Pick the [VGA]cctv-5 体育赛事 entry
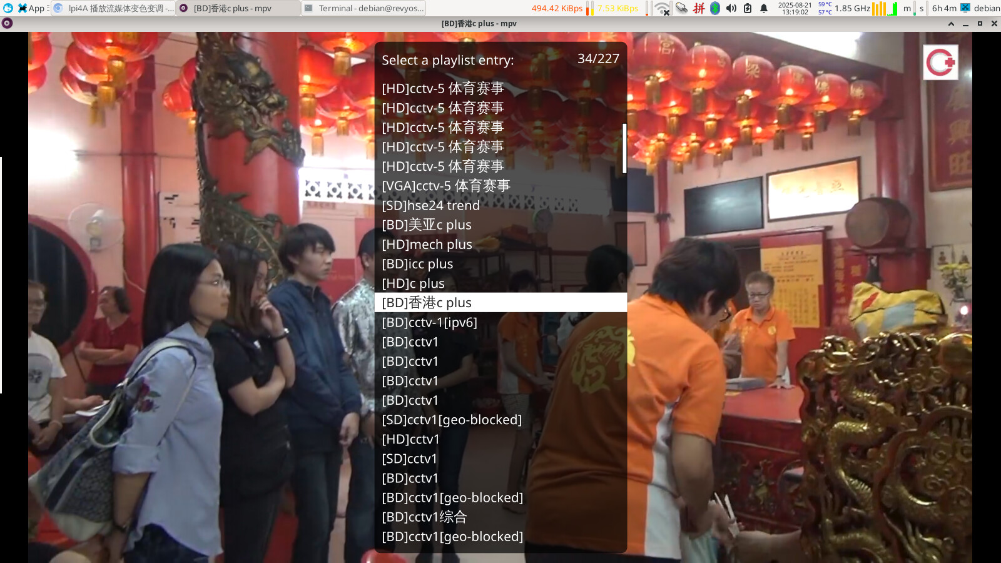1001x563 pixels. click(x=445, y=186)
